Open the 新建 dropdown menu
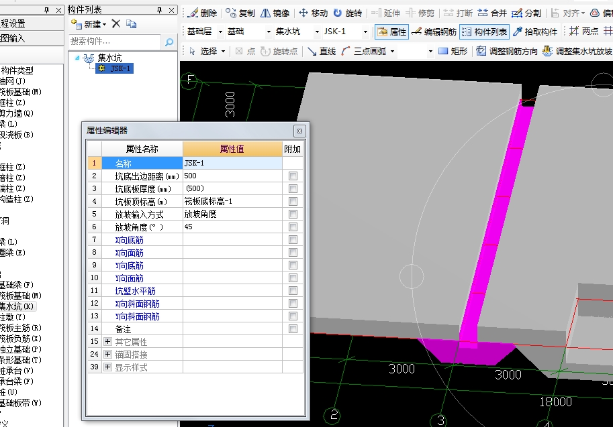This screenshot has height=427, width=613. 104,25
